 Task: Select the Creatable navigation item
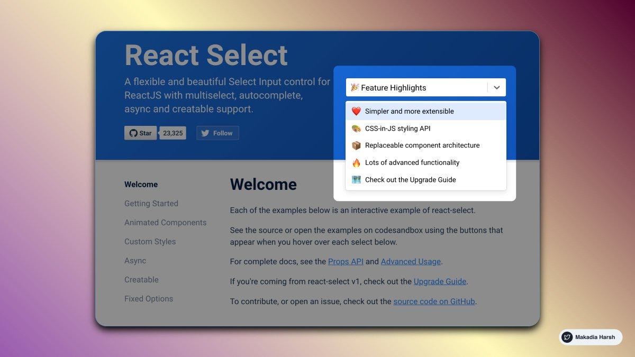pyautogui.click(x=141, y=280)
